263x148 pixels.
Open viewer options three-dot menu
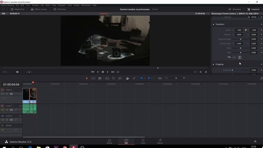[208, 14]
